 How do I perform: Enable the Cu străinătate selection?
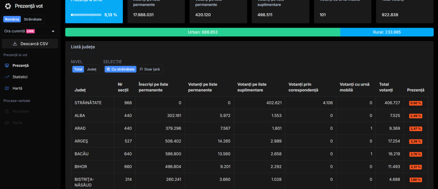tap(120, 69)
